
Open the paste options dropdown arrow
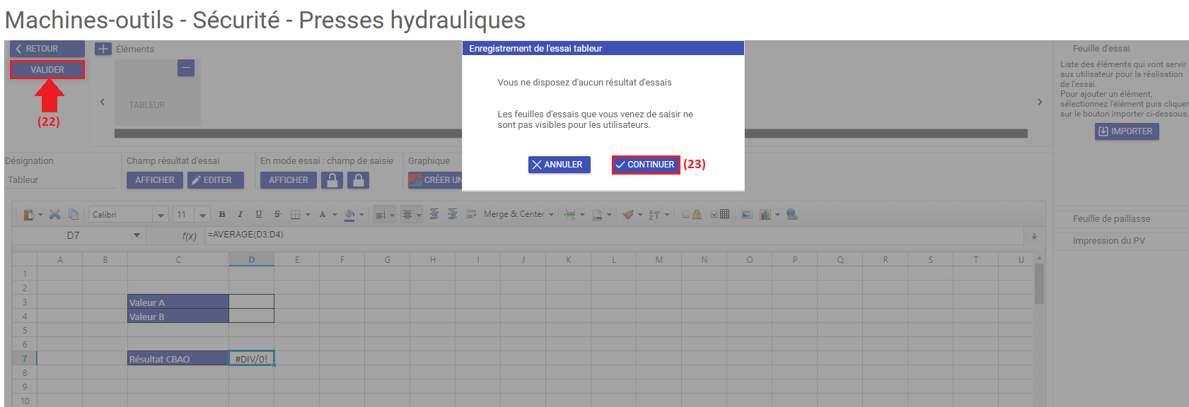40,215
